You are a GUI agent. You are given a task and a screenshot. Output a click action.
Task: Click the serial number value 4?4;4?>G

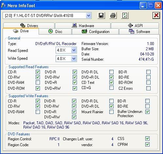click(x=146, y=59)
